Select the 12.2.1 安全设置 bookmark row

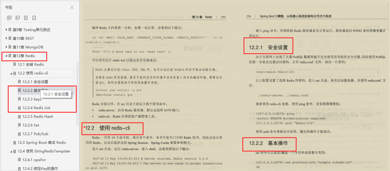pyautogui.click(x=35, y=82)
